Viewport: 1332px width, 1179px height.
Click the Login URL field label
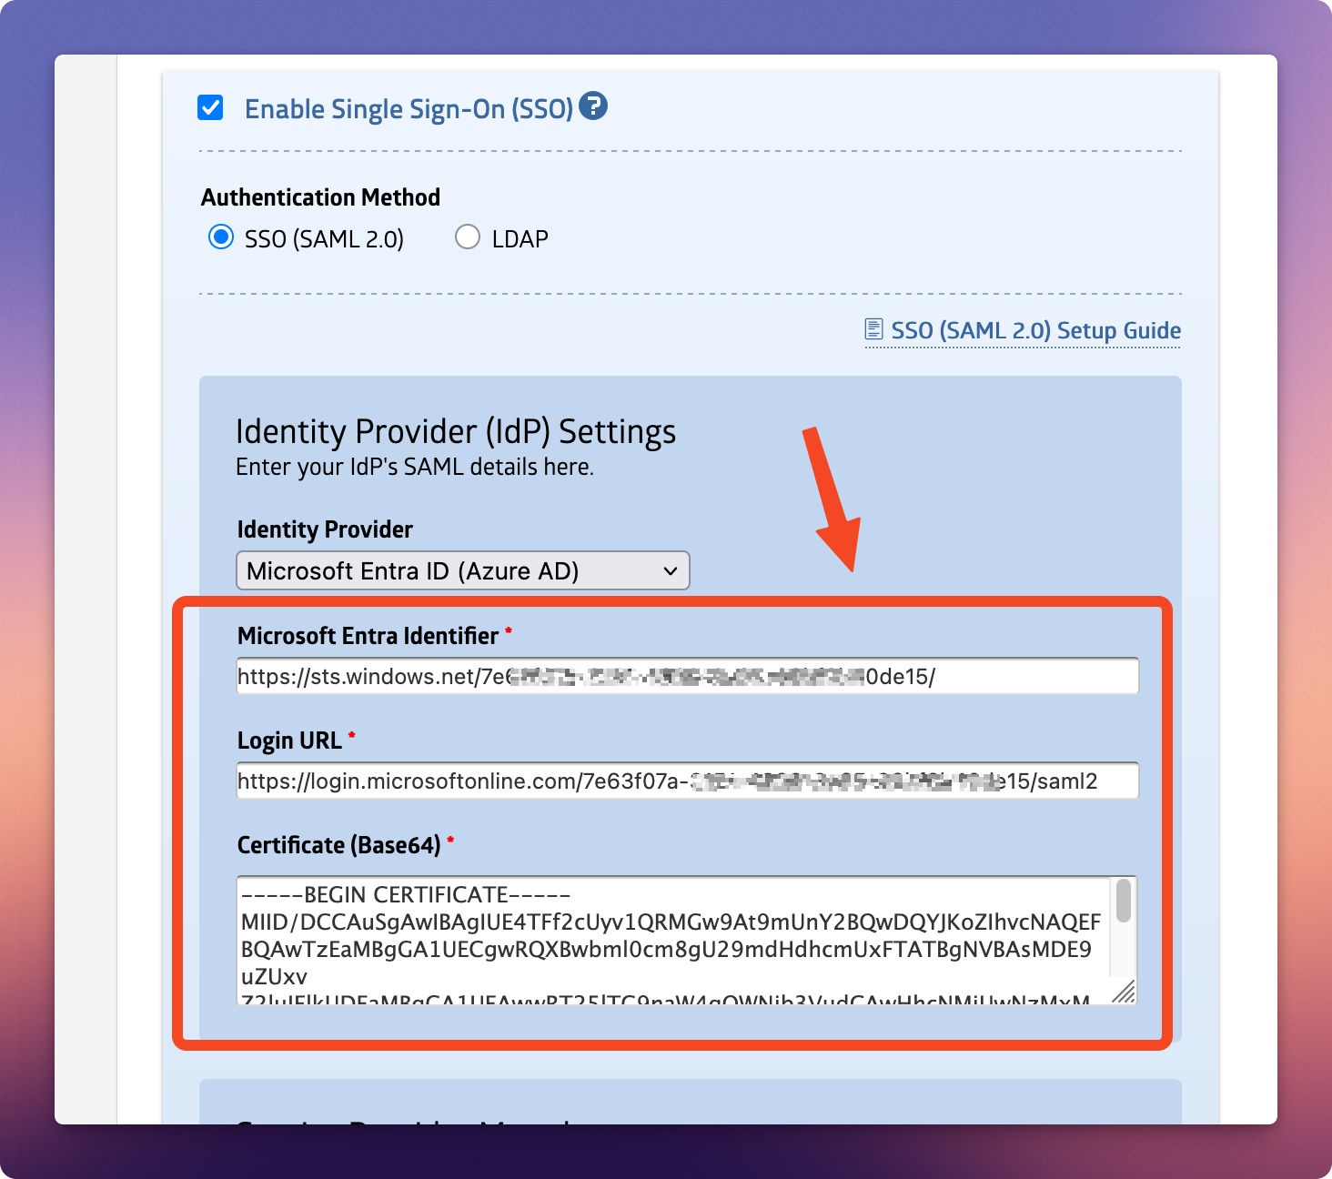coord(289,741)
